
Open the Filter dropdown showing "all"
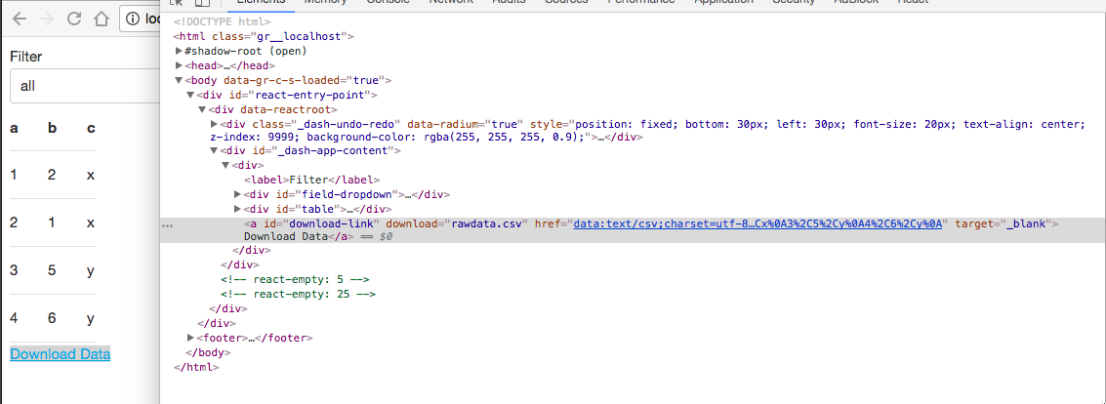pyautogui.click(x=85, y=87)
